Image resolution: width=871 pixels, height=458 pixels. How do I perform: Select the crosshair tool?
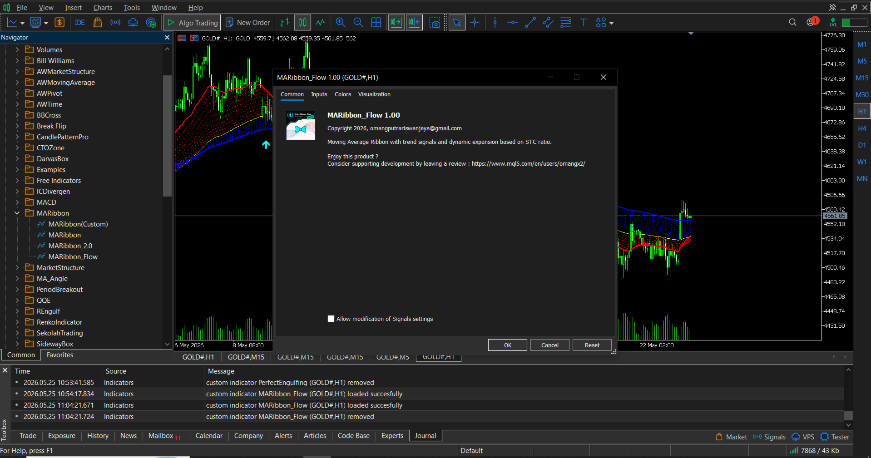475,23
